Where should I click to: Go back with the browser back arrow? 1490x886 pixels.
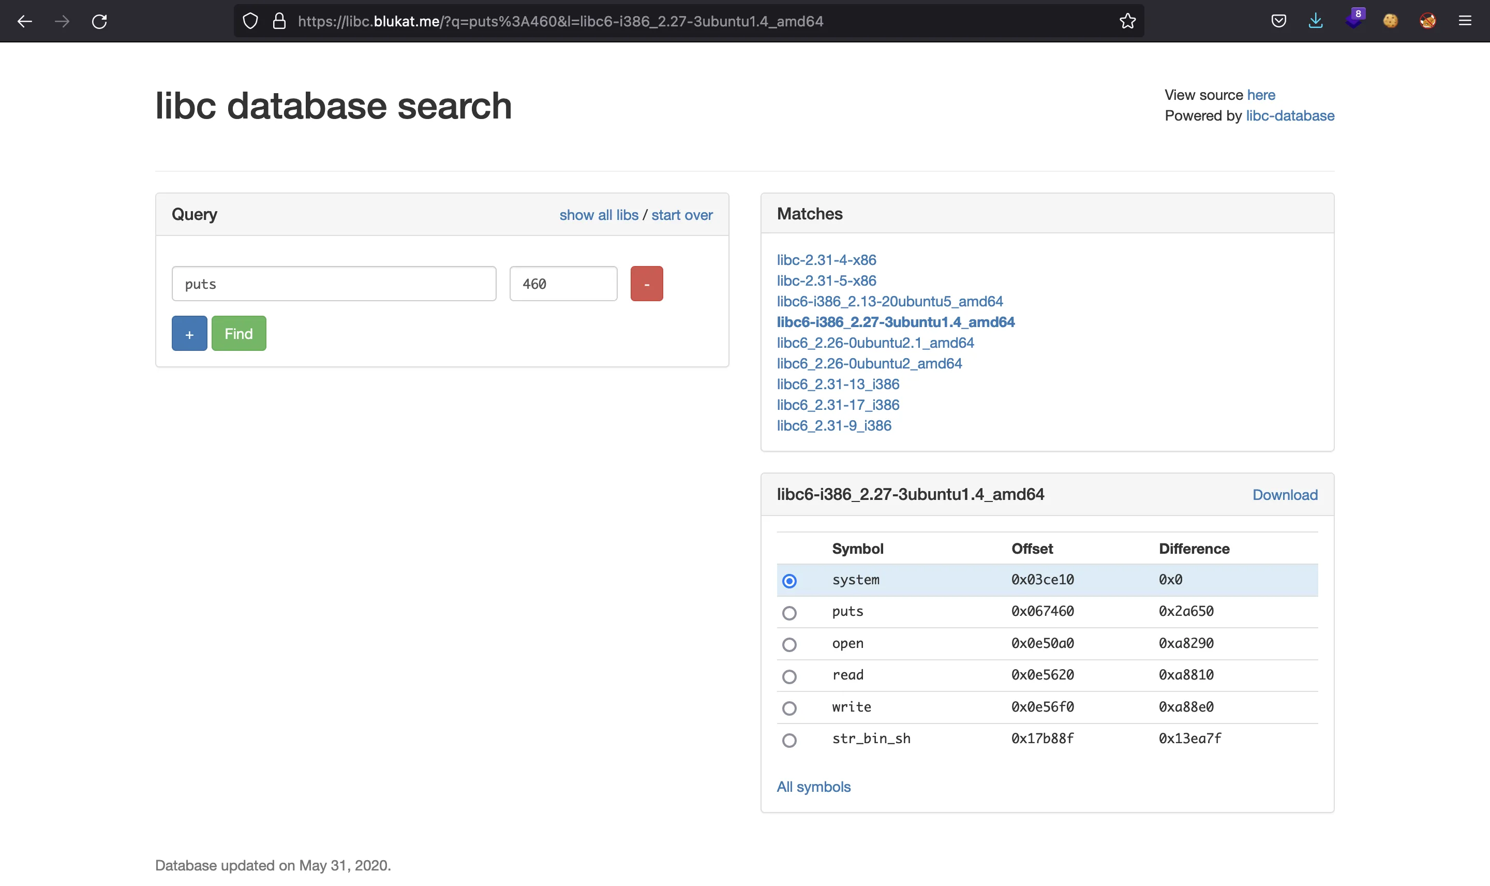(24, 22)
